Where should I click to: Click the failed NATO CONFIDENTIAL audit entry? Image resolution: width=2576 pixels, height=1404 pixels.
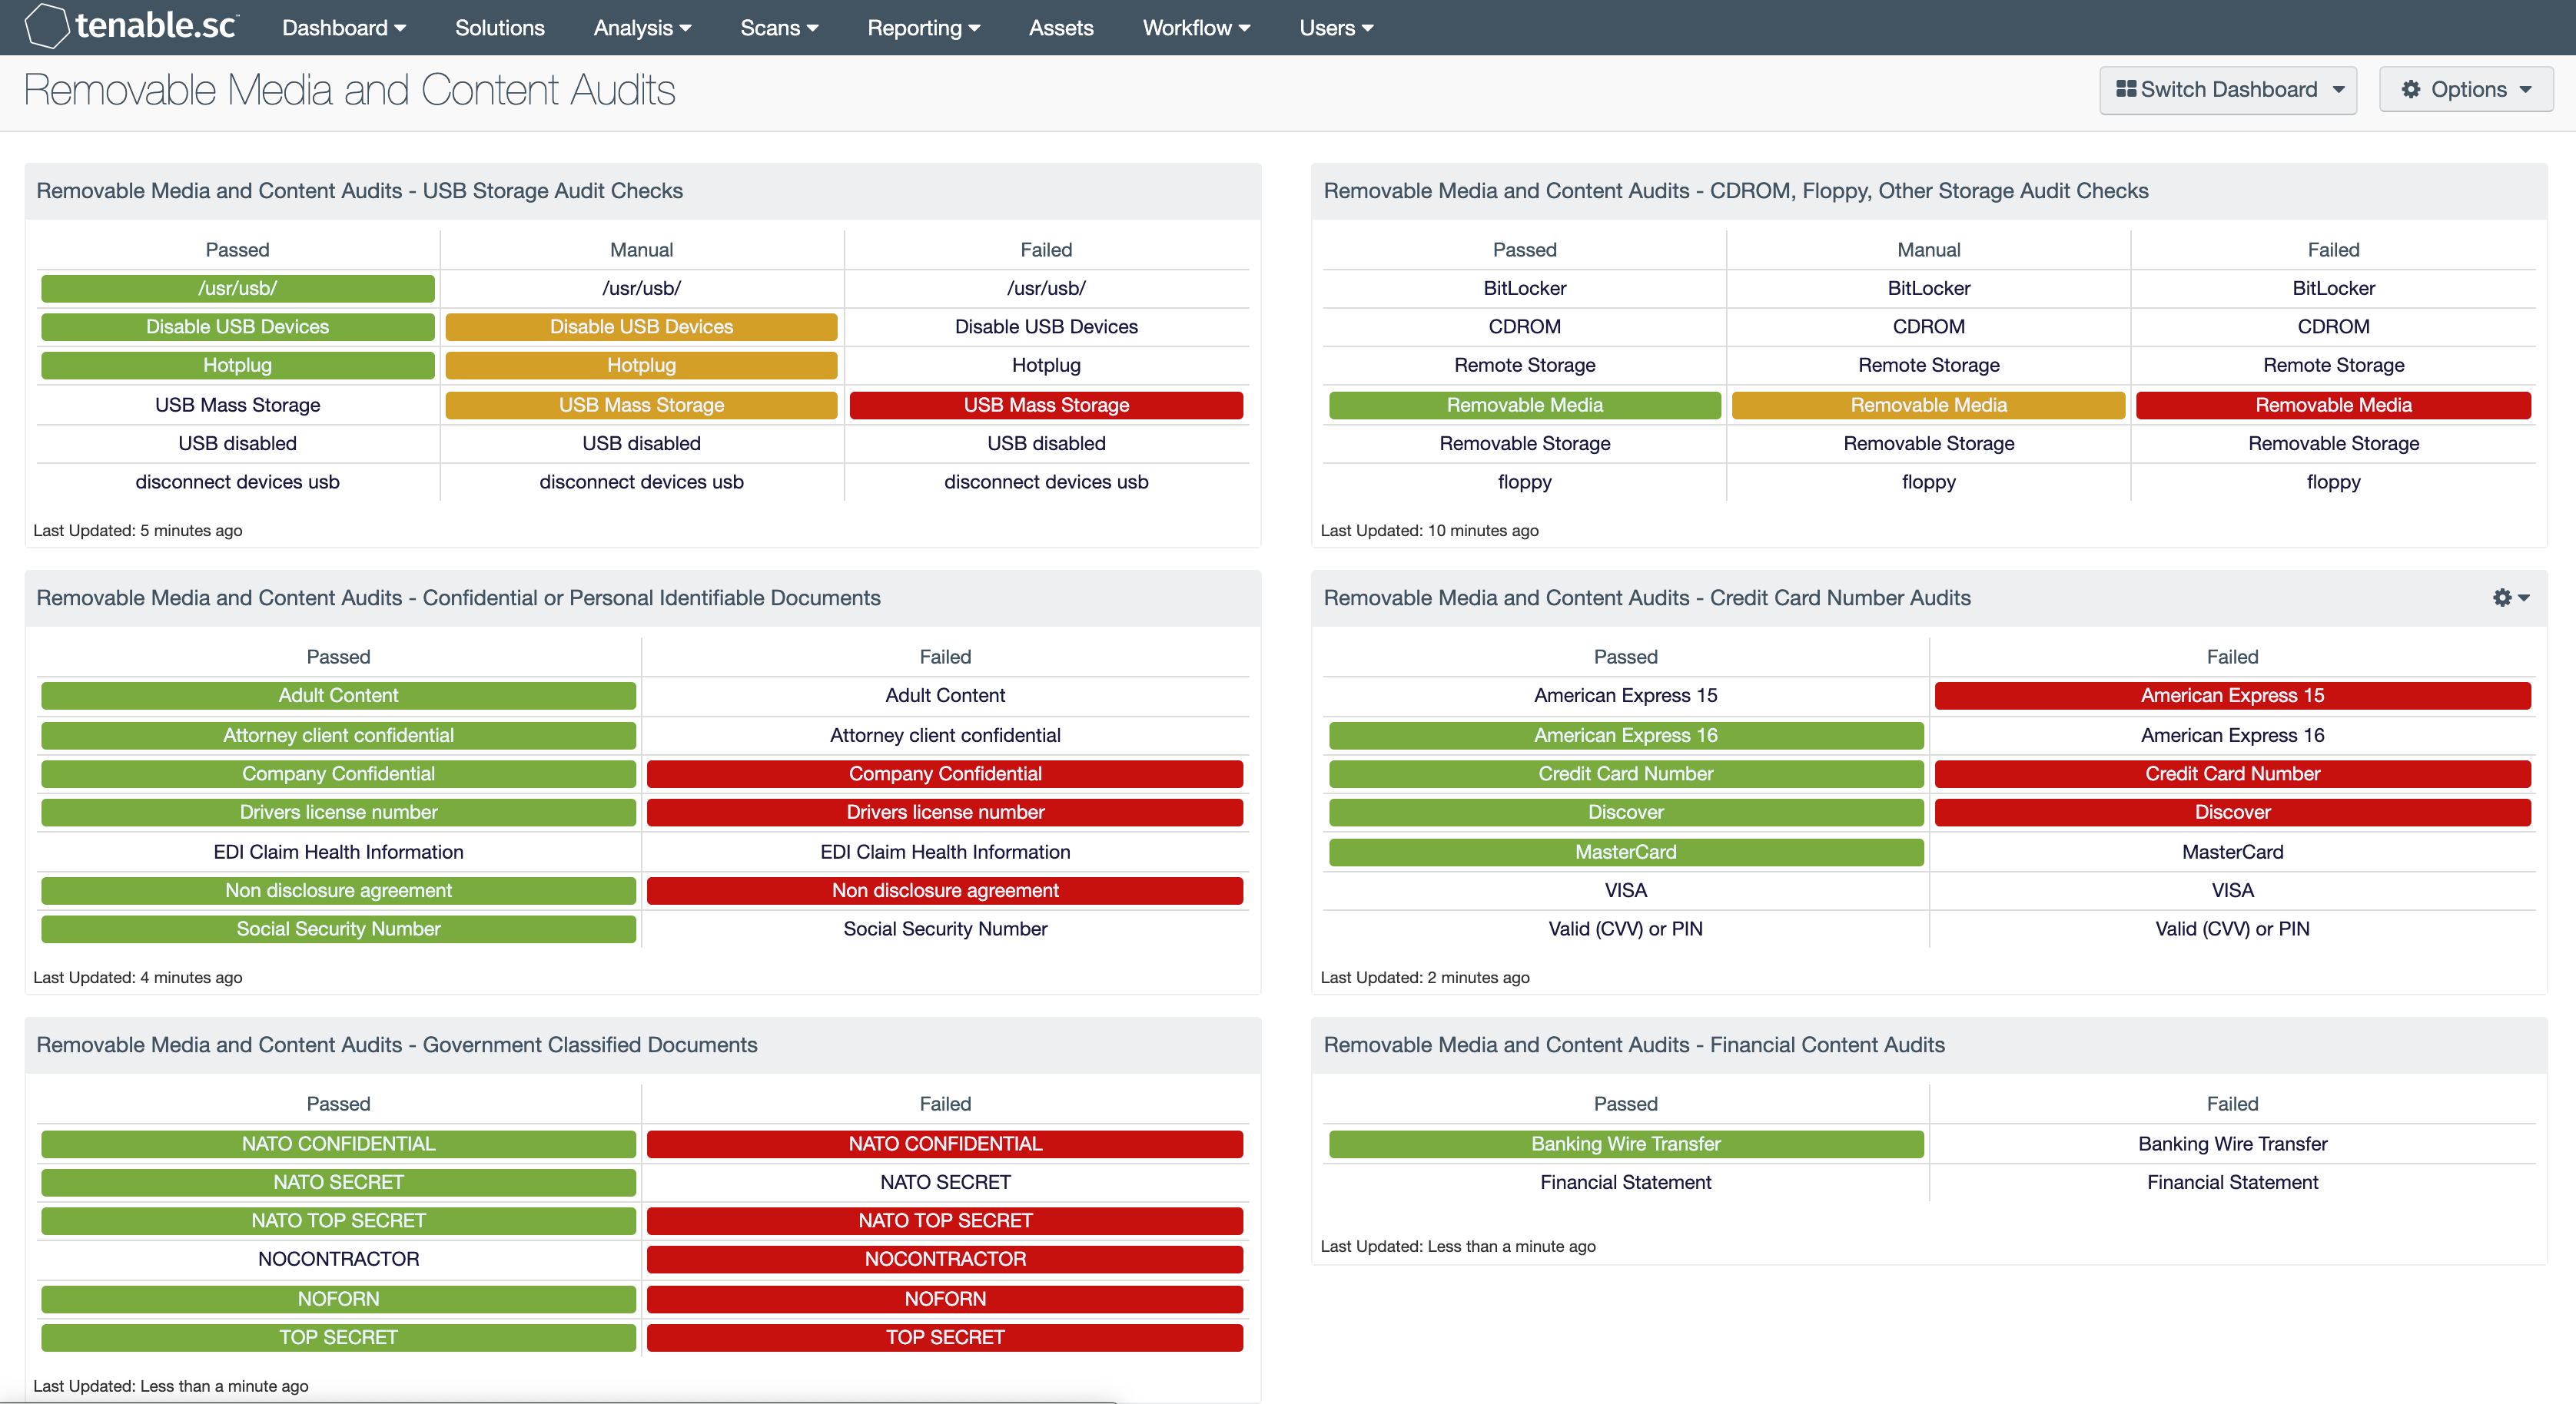(x=943, y=1141)
